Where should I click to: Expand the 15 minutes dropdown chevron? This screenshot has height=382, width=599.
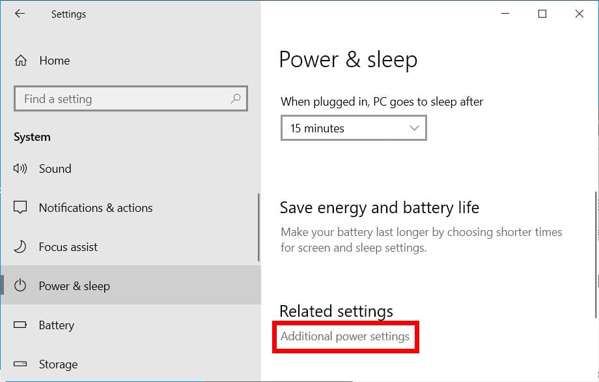click(414, 128)
